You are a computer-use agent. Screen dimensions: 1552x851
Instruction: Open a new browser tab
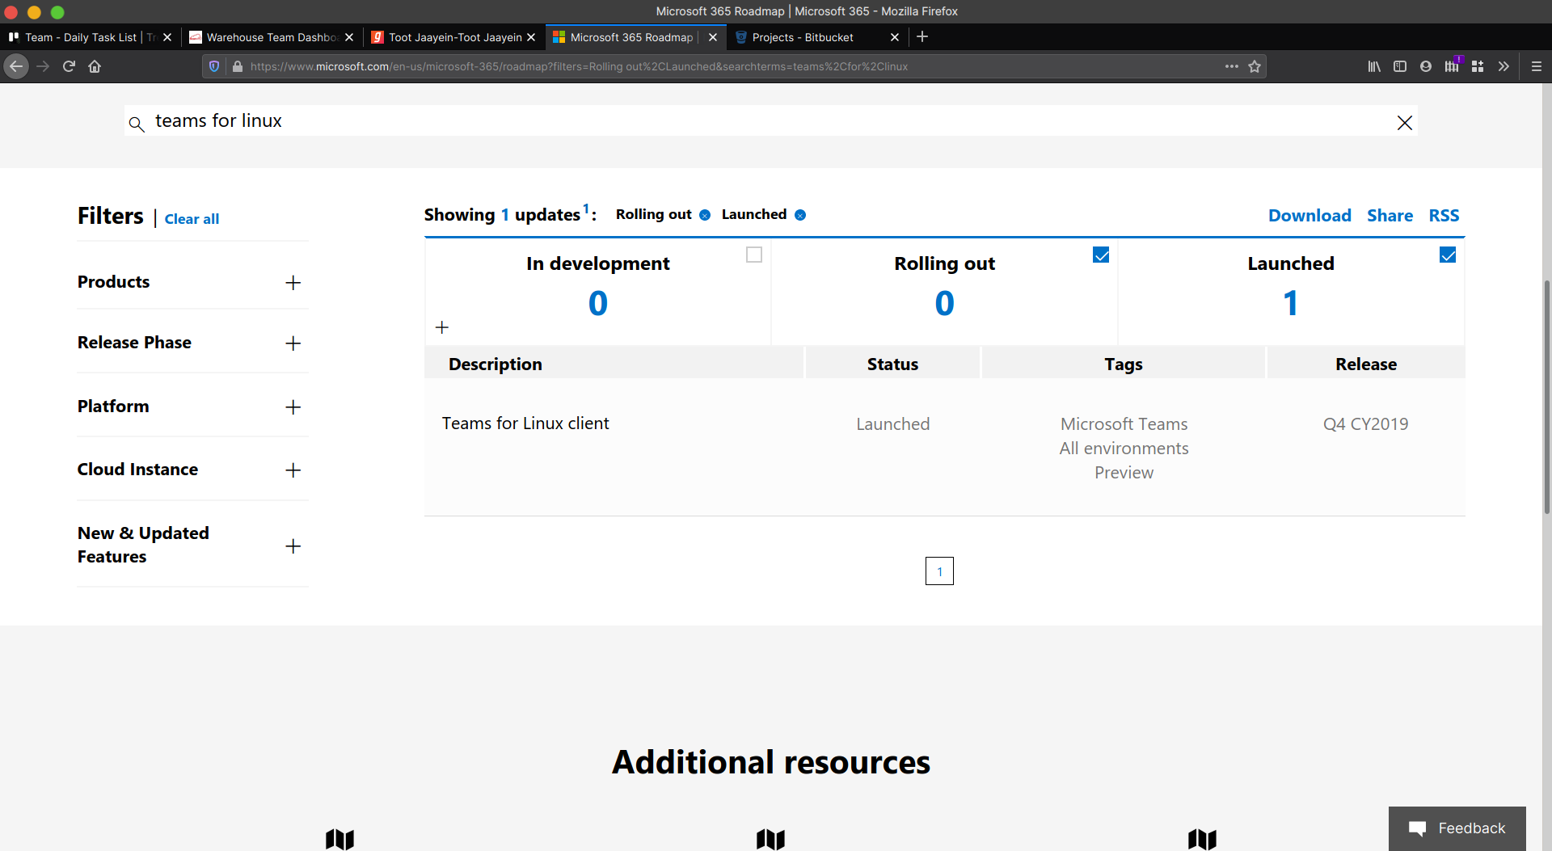point(922,36)
